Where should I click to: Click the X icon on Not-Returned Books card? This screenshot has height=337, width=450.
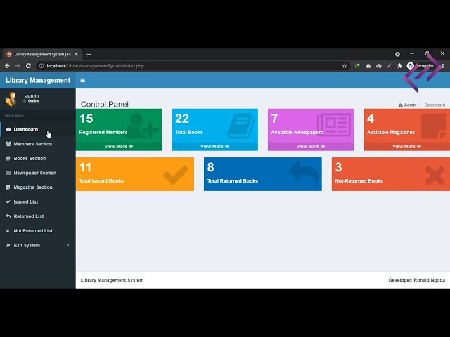[435, 176]
